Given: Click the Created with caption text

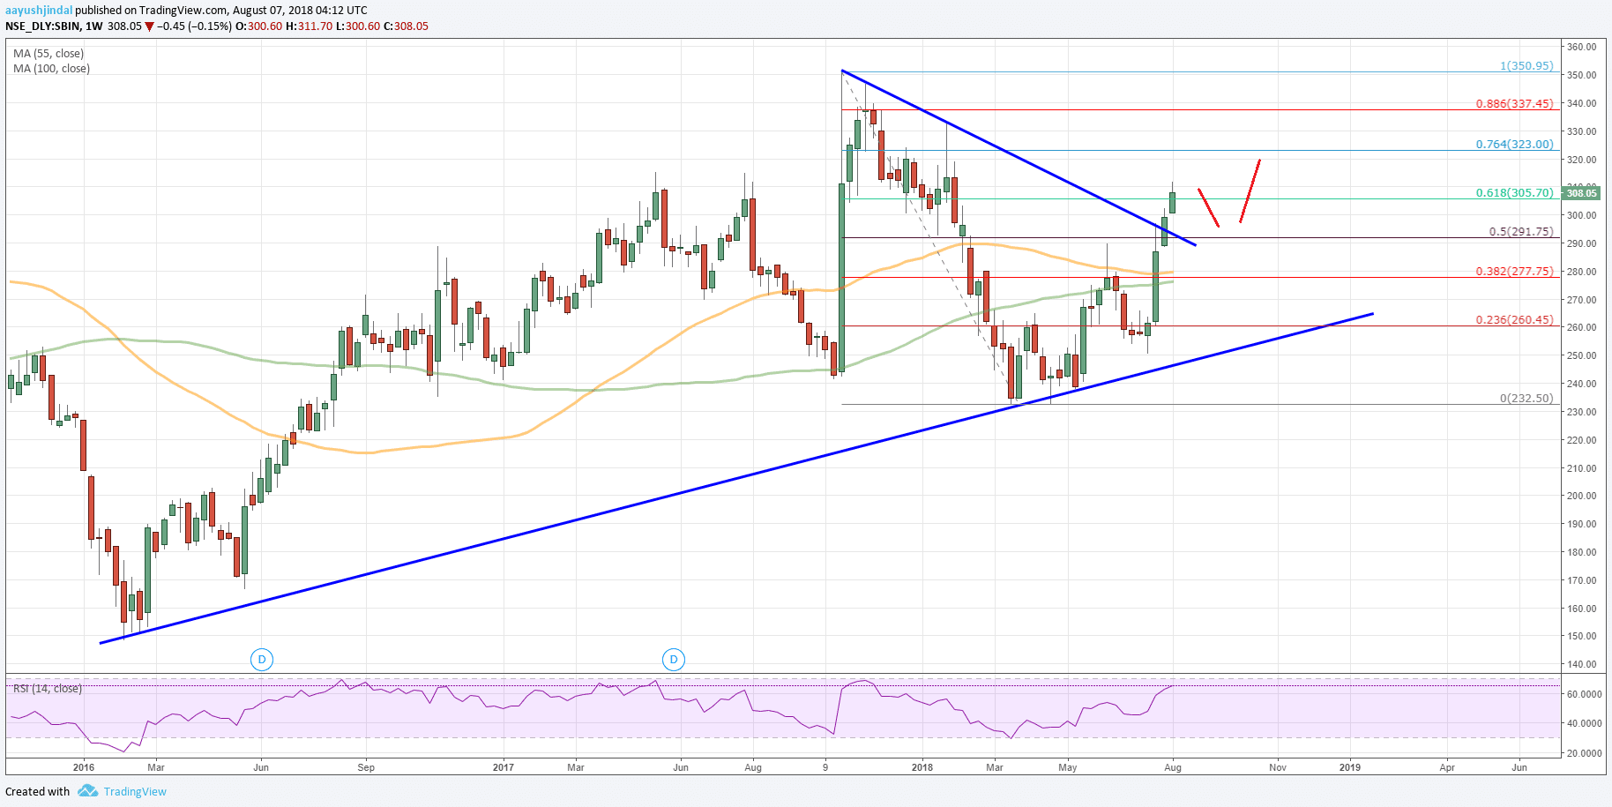Looking at the screenshot, I should pyautogui.click(x=38, y=791).
